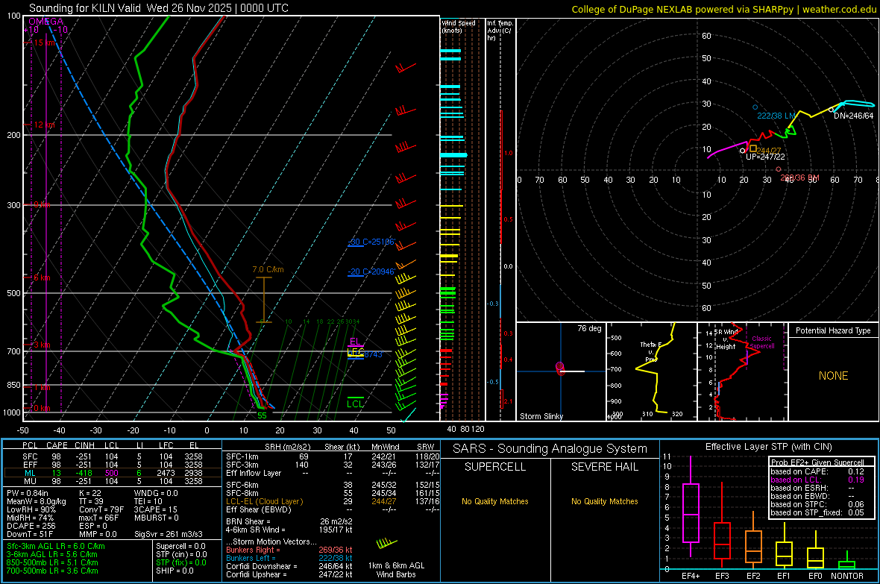Click the magenta EF4+ box plot

[691, 506]
